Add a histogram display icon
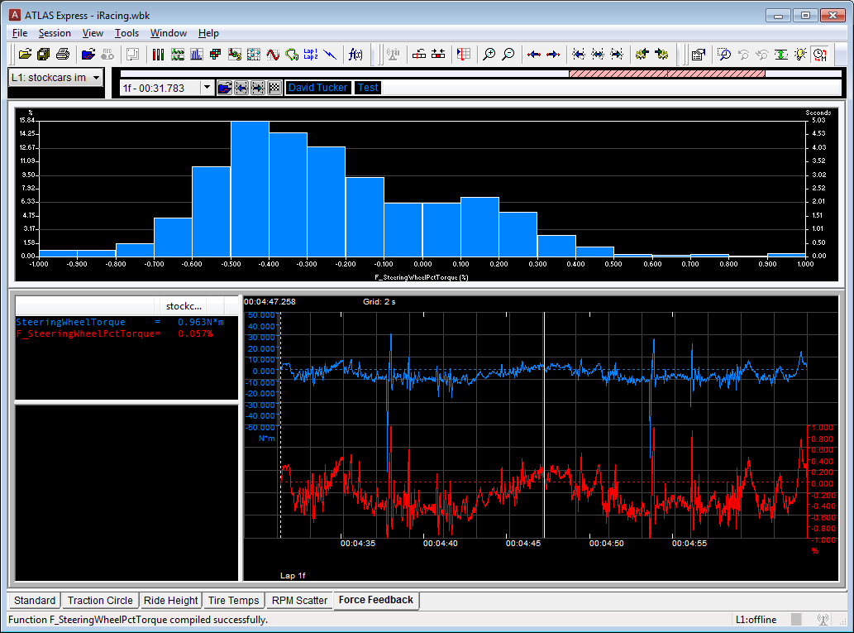 pos(197,54)
